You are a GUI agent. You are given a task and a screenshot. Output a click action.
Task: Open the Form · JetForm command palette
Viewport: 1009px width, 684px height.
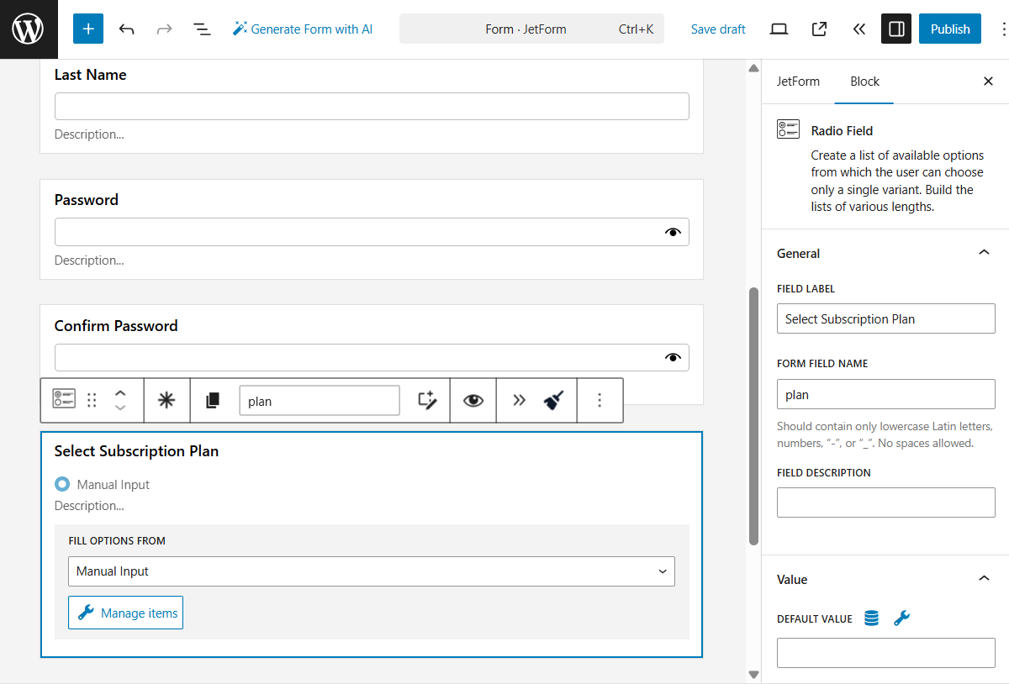click(531, 29)
